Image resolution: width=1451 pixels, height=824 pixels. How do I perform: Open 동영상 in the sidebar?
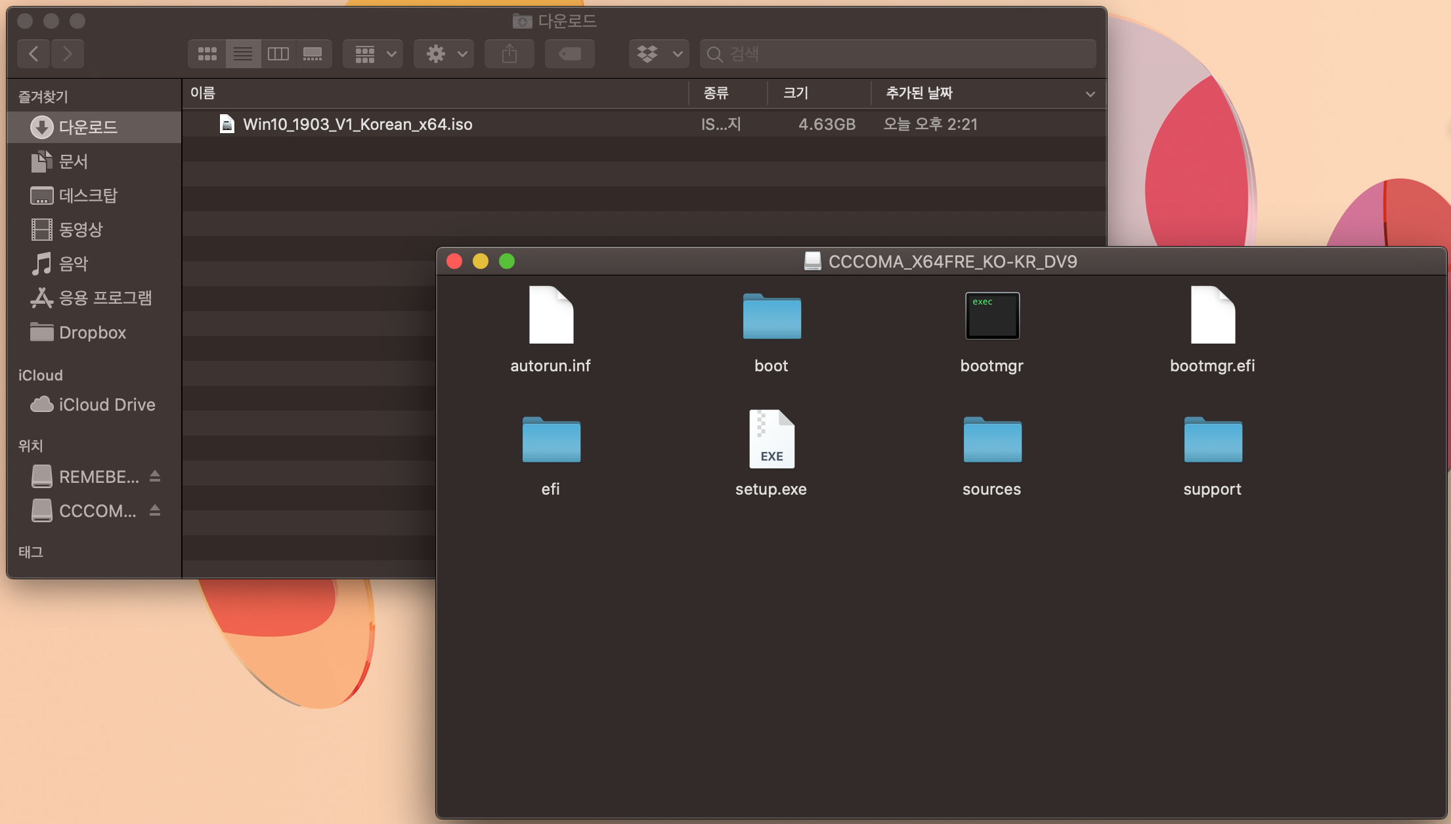pyautogui.click(x=94, y=230)
